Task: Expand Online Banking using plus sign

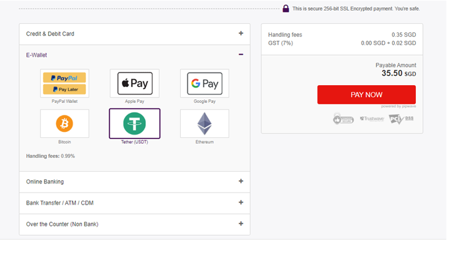Action: (241, 181)
